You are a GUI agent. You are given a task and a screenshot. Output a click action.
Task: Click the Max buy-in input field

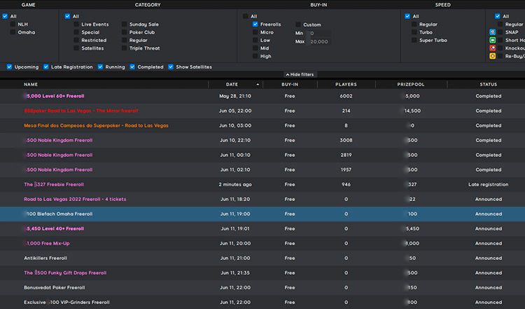tap(319, 41)
